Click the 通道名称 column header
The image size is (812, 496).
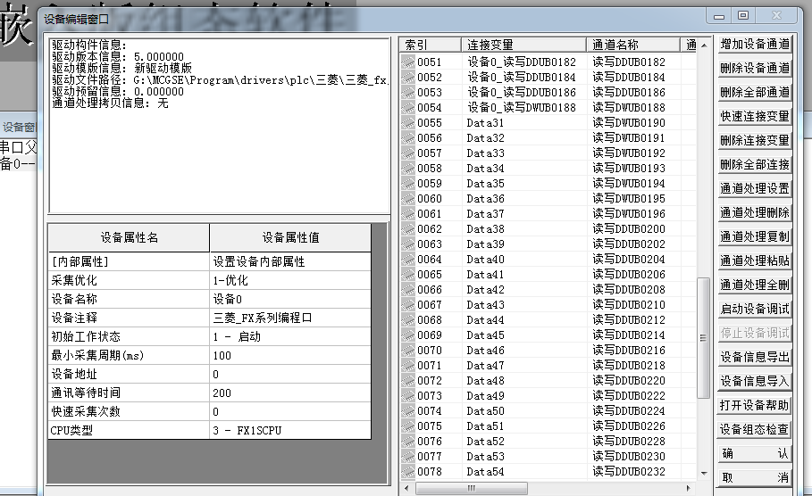[x=633, y=45]
